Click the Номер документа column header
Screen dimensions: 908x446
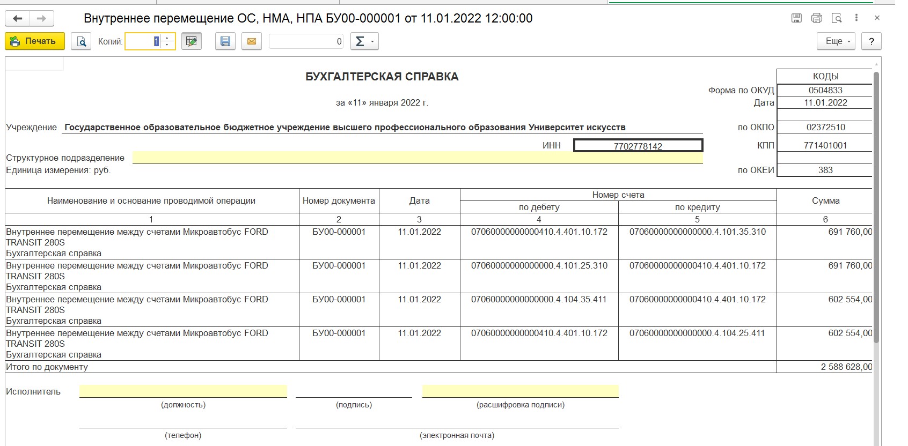pos(339,200)
